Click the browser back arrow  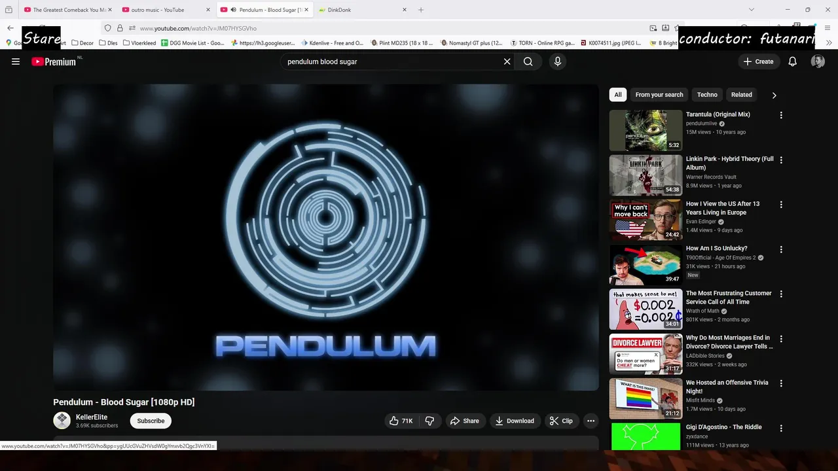click(10, 28)
